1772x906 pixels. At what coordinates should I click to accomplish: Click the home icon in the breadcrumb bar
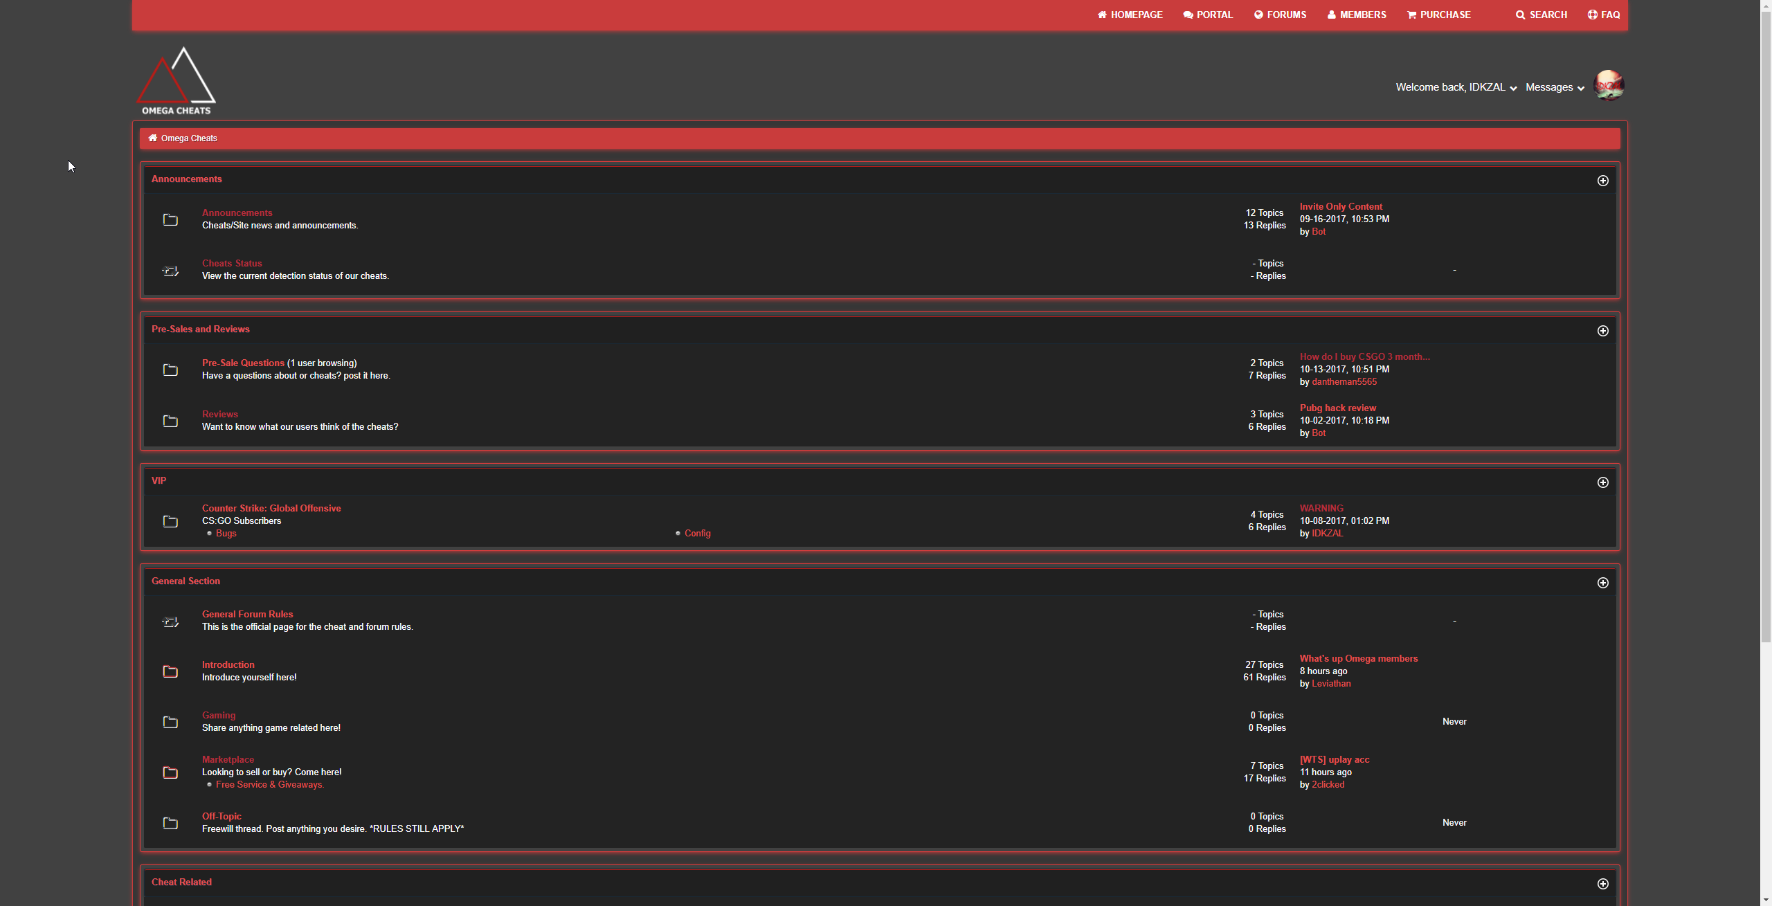pos(152,137)
